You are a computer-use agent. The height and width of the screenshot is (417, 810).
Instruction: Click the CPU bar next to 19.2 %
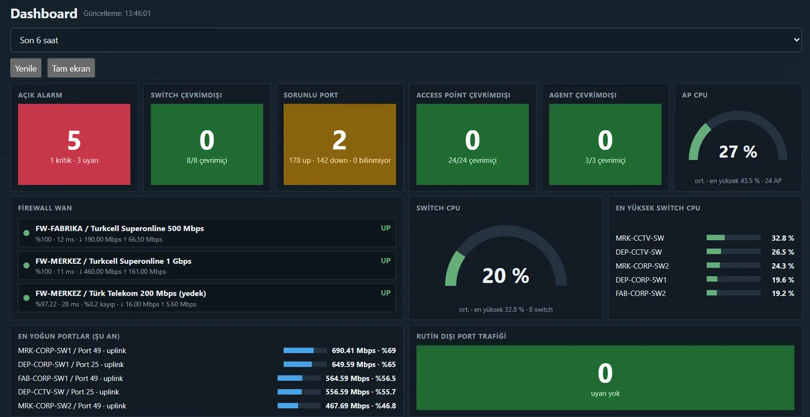click(x=733, y=293)
